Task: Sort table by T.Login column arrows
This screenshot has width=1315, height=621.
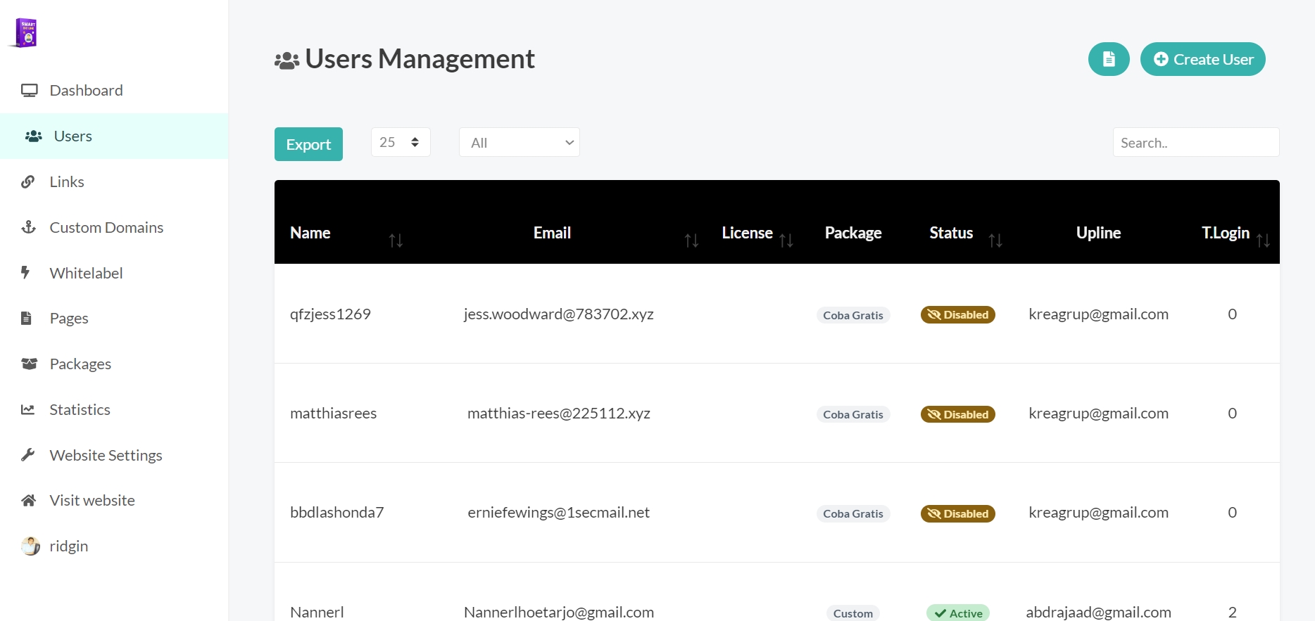Action: (1263, 241)
